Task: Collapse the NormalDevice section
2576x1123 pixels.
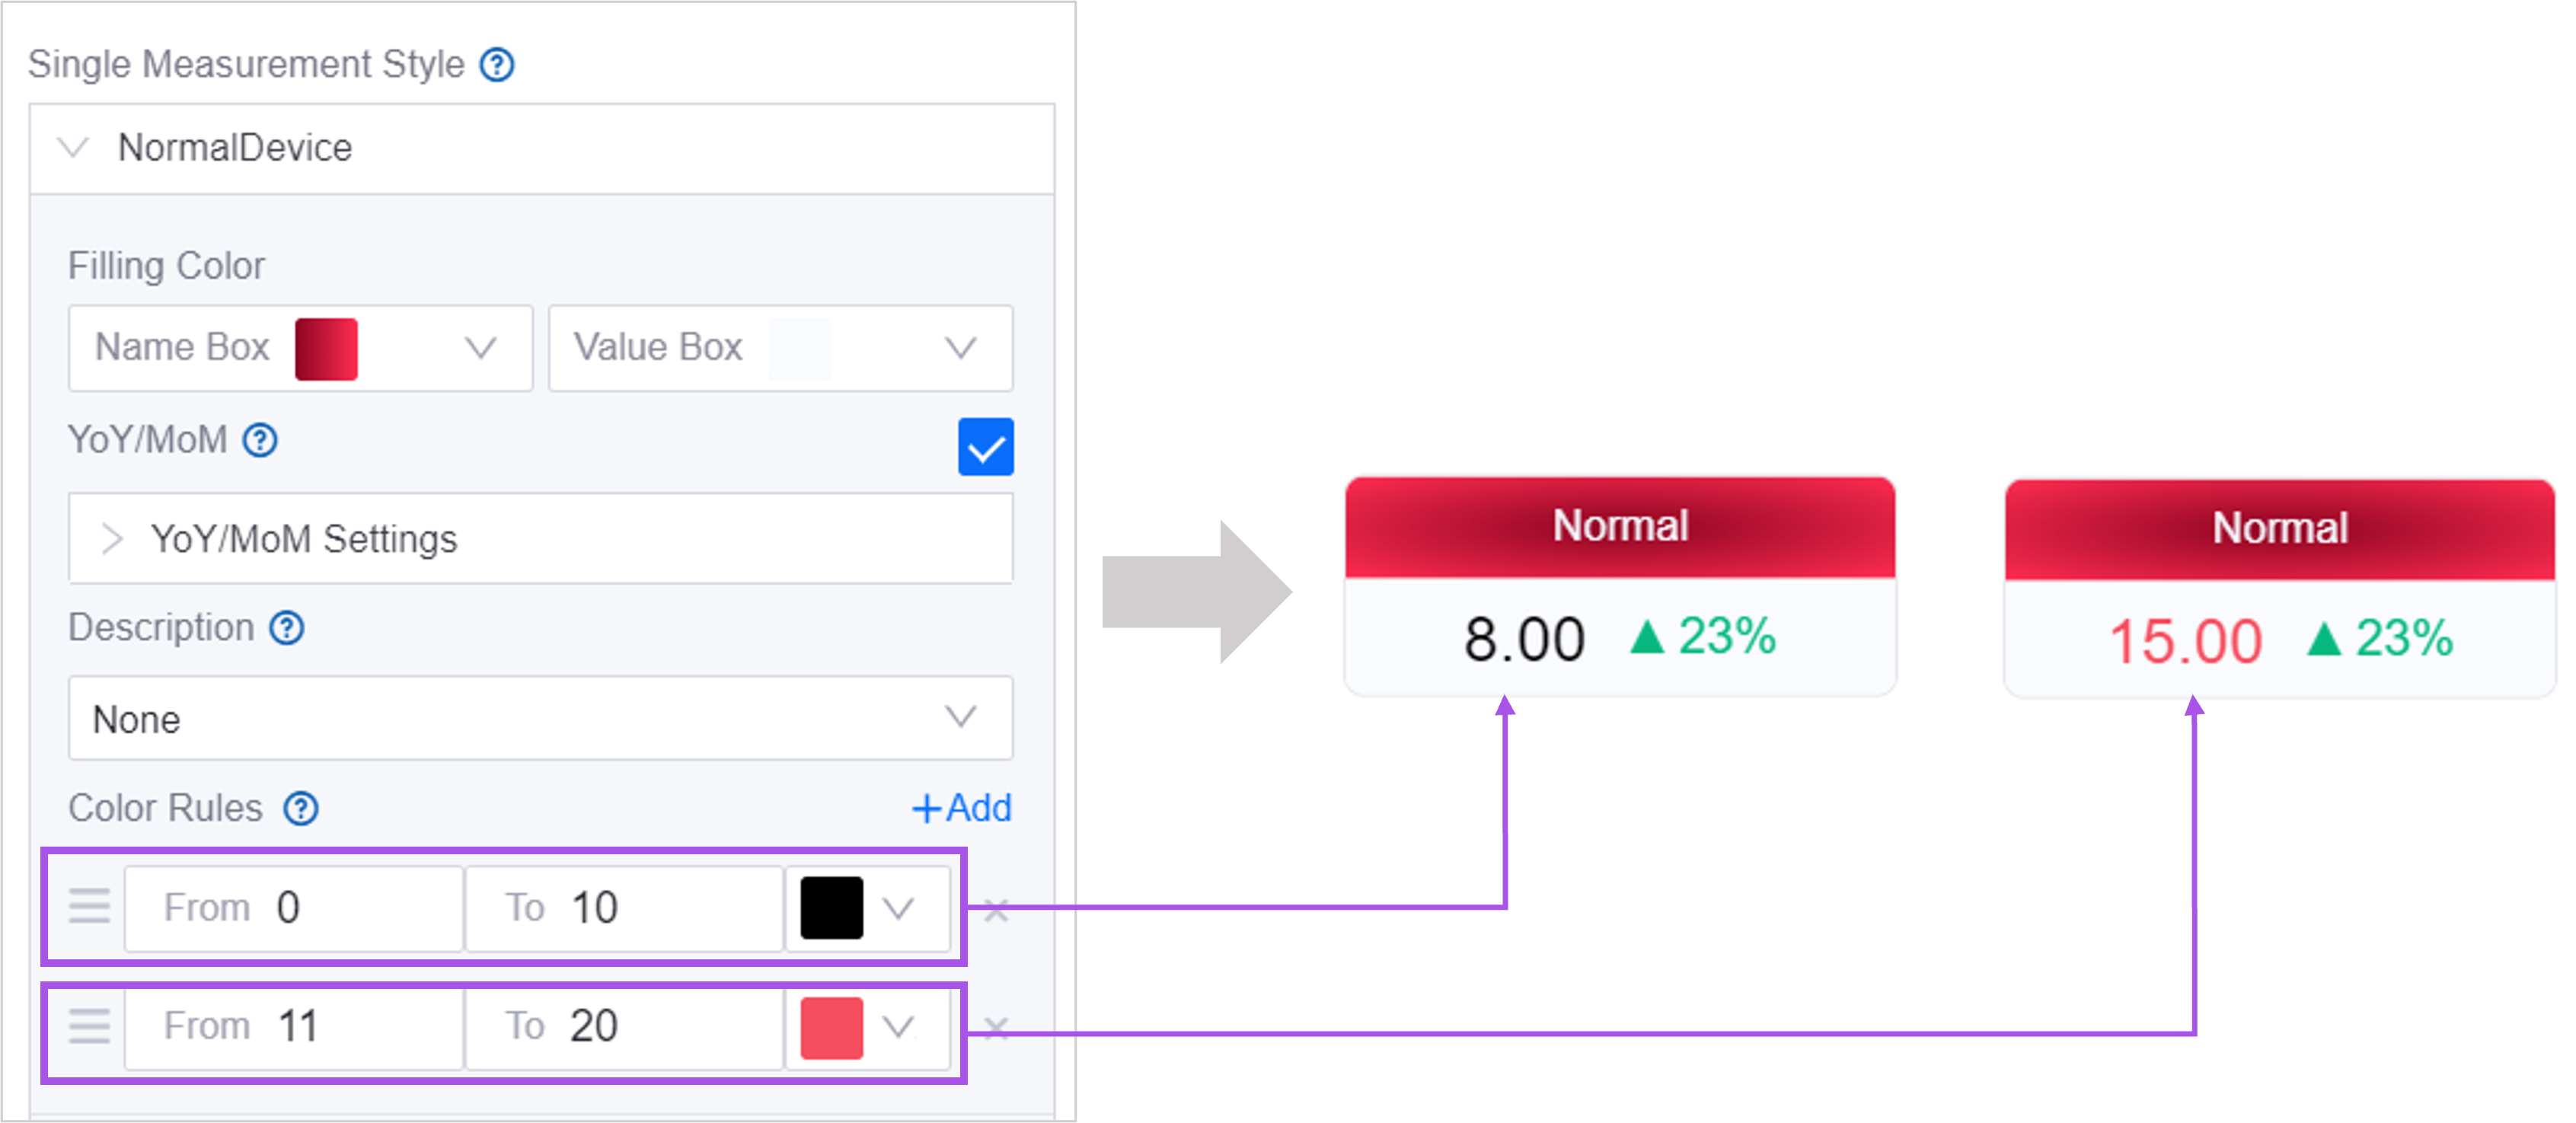Action: click(x=74, y=149)
